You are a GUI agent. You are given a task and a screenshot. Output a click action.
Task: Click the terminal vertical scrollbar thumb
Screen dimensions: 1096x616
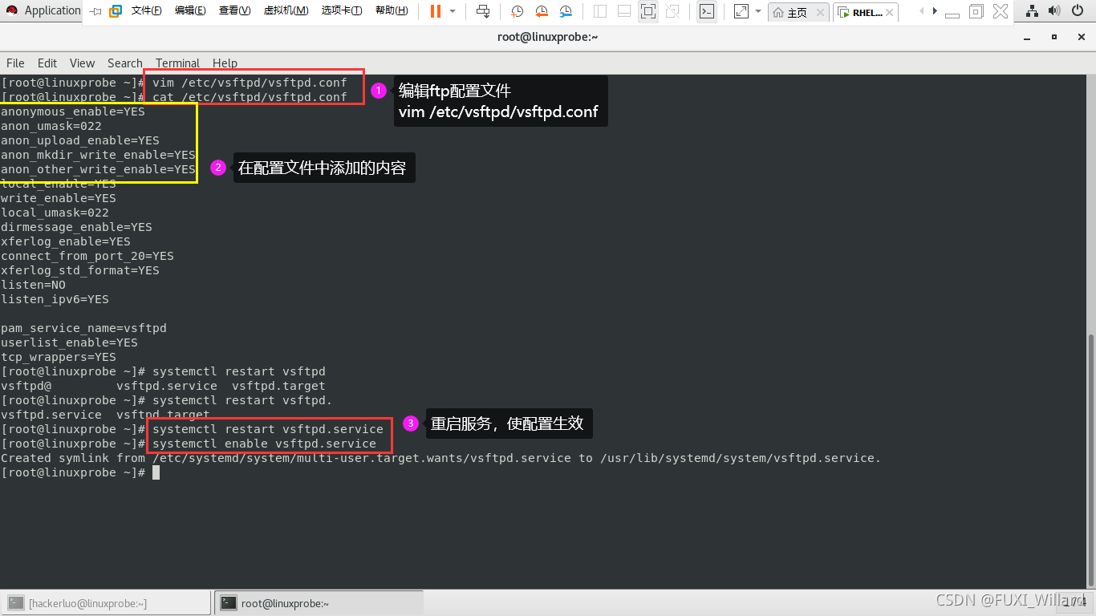[1090, 461]
